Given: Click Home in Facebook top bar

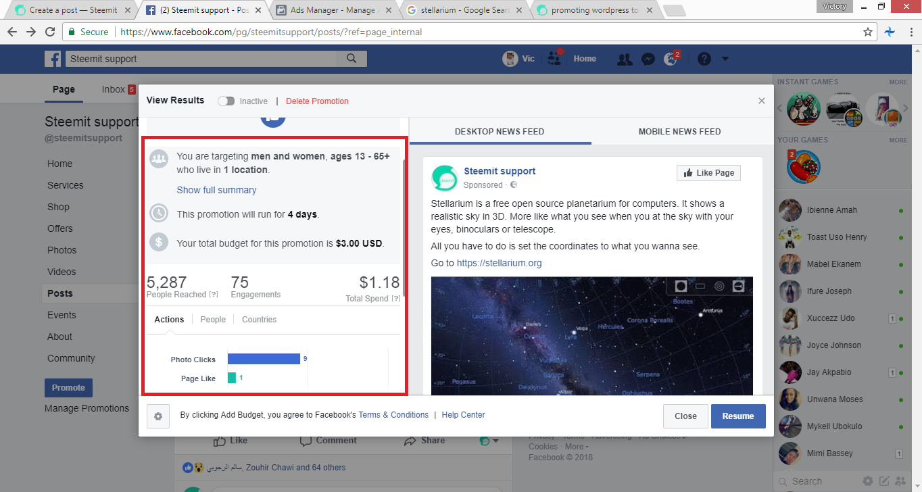Looking at the screenshot, I should point(585,59).
